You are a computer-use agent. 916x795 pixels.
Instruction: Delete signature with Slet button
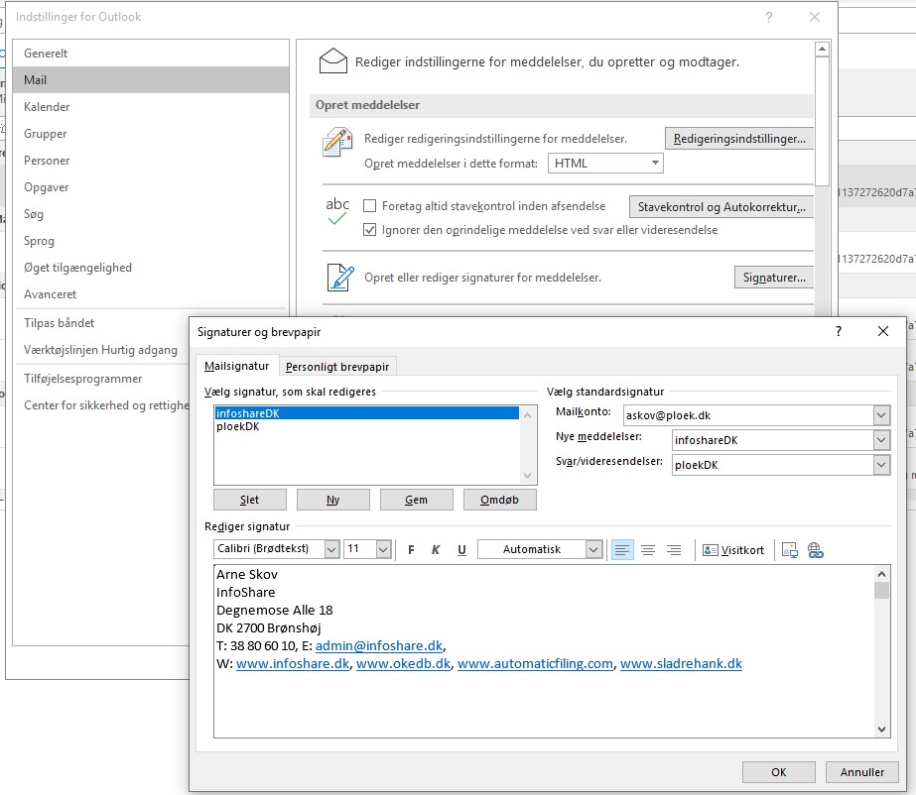click(250, 500)
